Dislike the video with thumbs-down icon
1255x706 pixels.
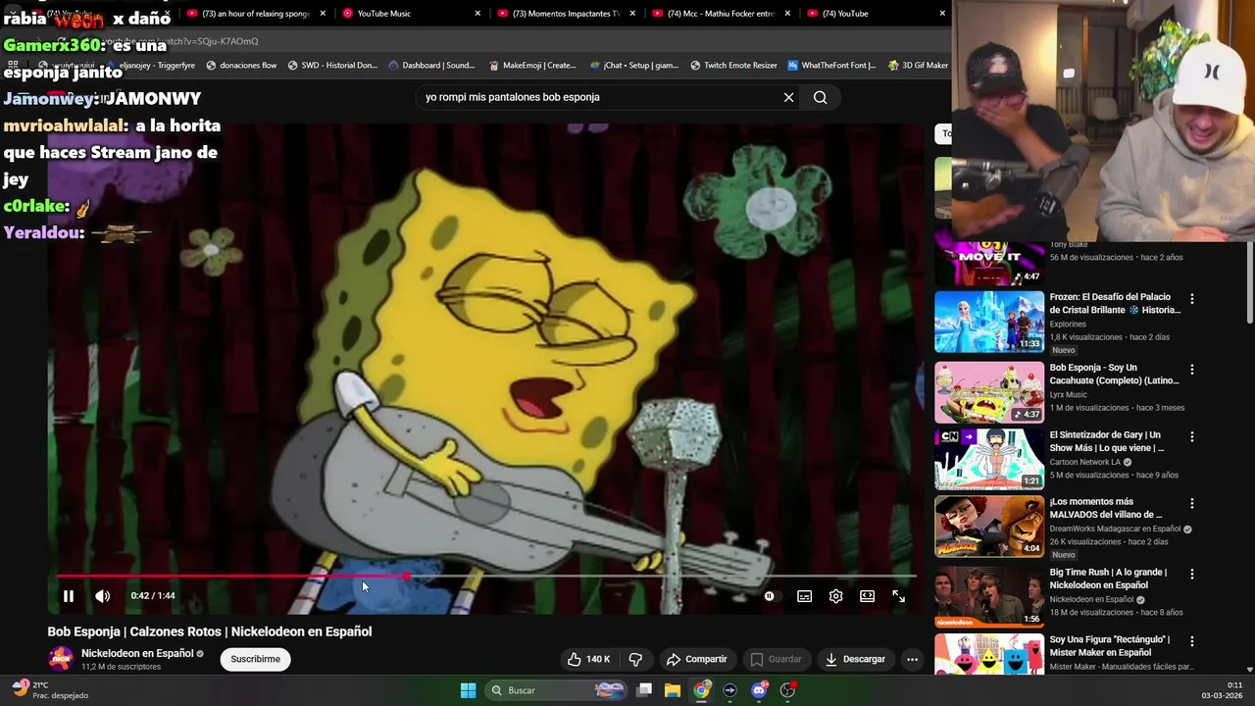point(635,659)
